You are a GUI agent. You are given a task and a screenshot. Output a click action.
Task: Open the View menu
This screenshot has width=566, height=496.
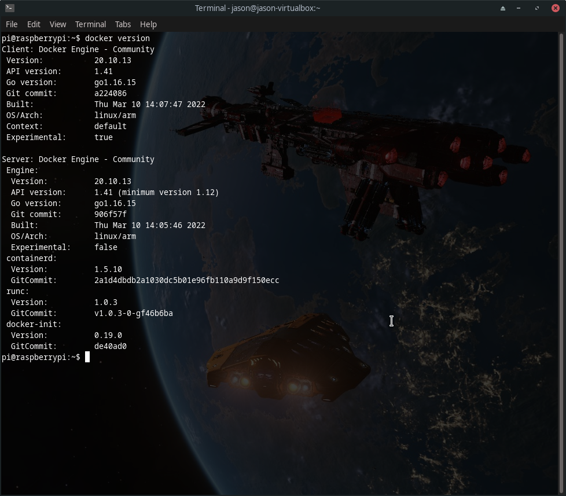58,24
